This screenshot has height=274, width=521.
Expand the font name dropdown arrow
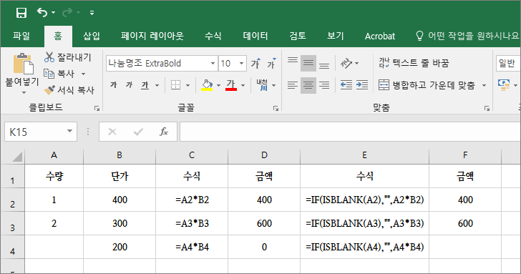click(x=213, y=63)
